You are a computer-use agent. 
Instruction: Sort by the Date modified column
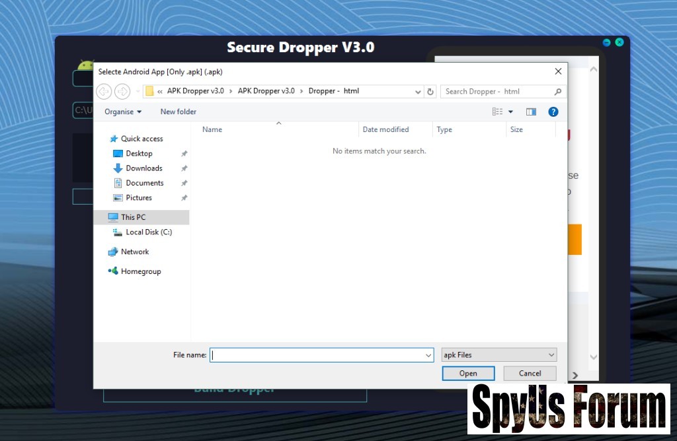(385, 129)
